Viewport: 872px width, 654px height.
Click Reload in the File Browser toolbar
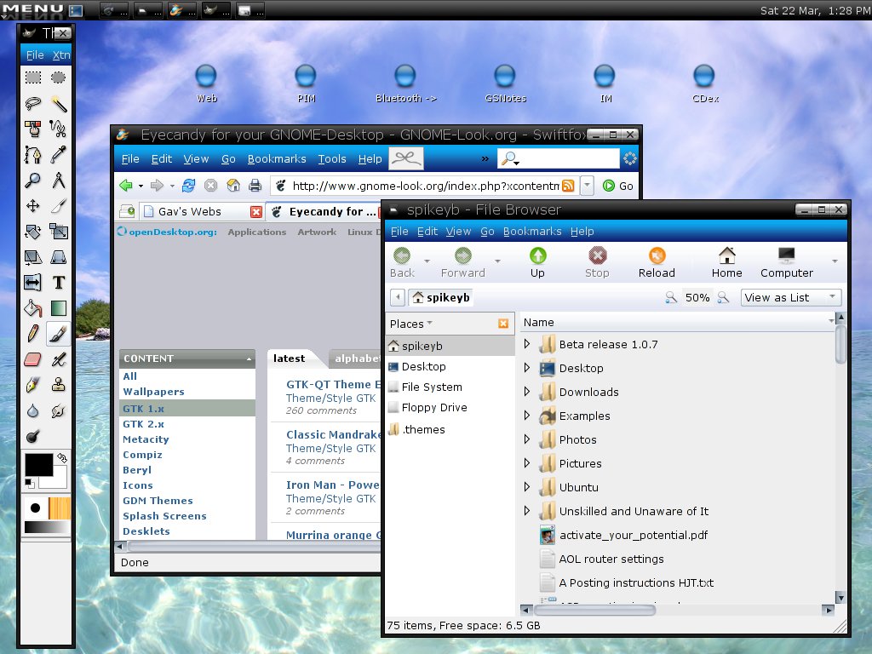(x=657, y=262)
